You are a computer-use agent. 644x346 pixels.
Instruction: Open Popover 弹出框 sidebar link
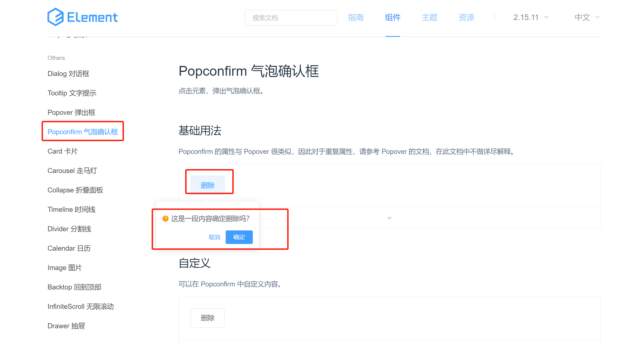71,113
